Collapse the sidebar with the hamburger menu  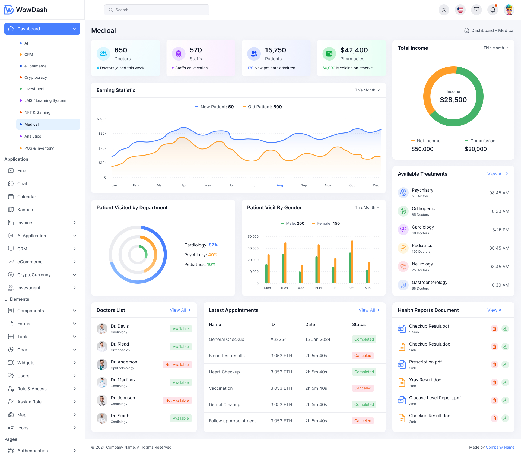94,9
